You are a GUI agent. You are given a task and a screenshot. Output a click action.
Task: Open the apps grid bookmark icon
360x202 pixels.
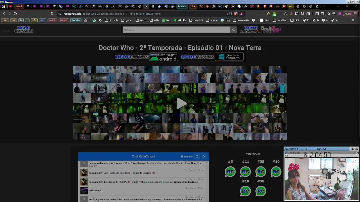point(85,20)
